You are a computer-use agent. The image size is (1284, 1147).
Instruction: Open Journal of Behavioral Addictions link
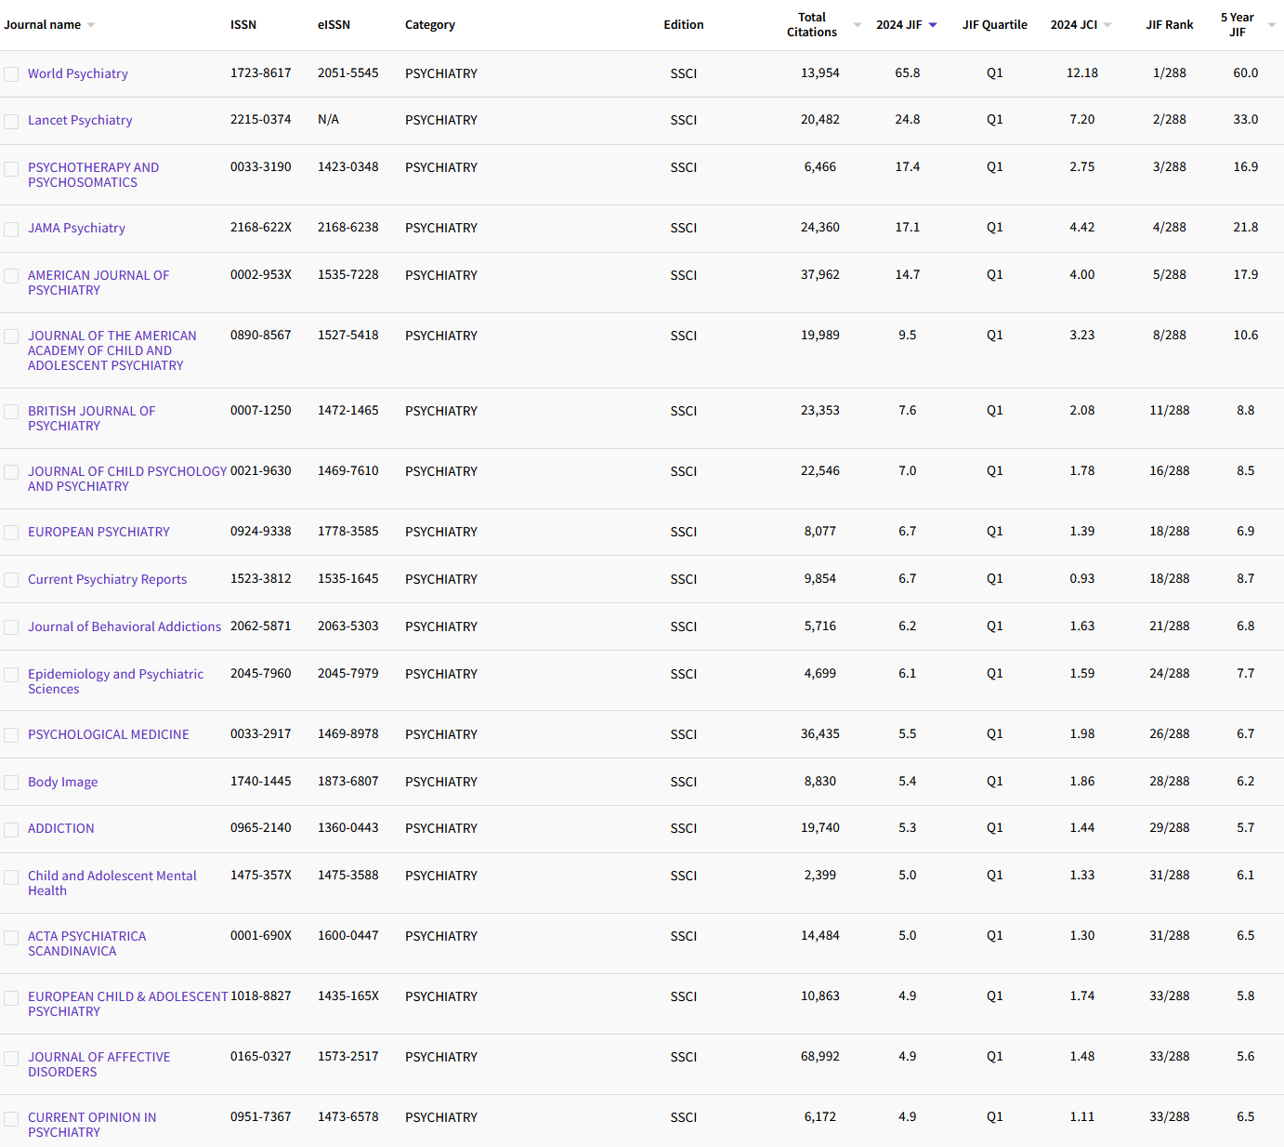tap(124, 626)
